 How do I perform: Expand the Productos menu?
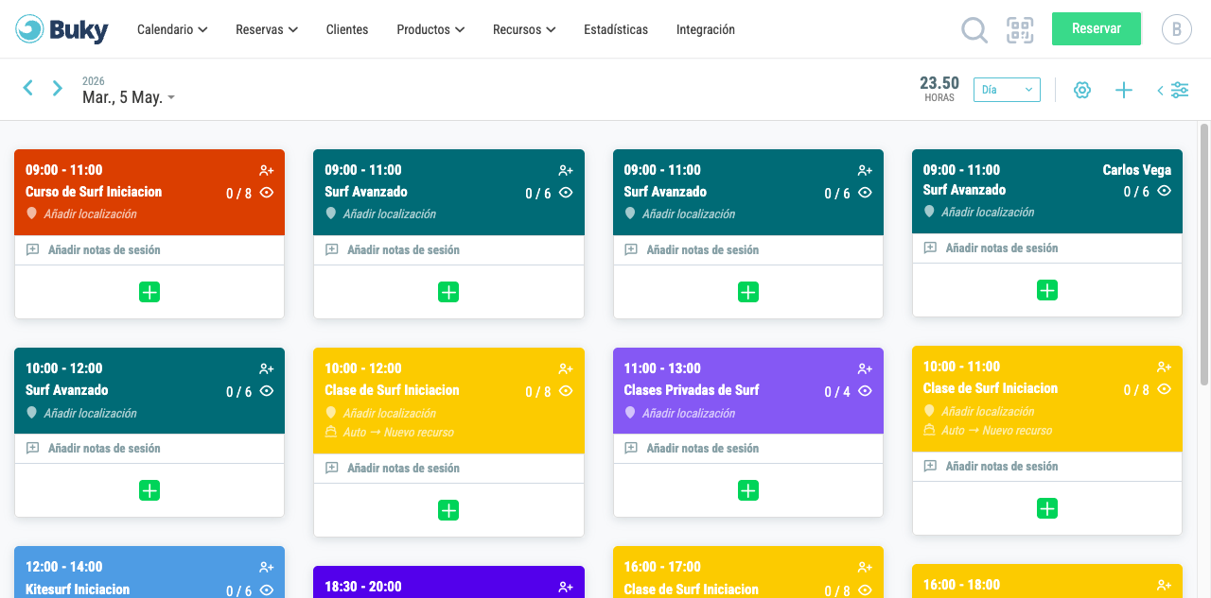click(430, 29)
